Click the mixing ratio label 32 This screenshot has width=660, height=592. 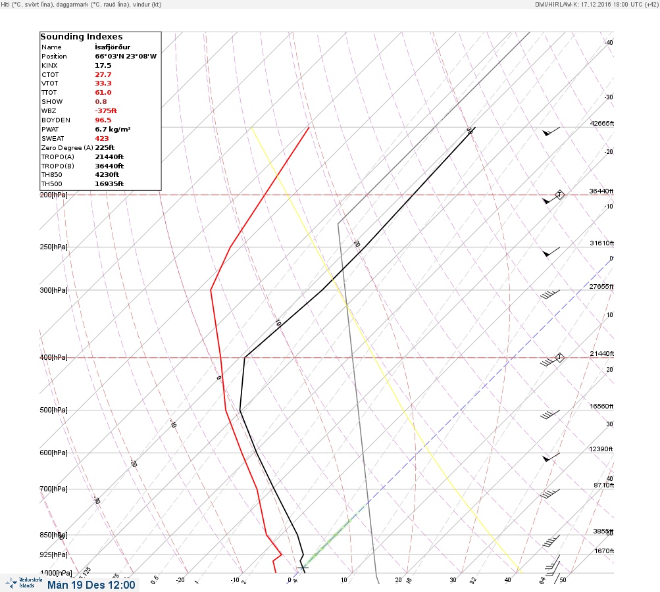click(473, 581)
